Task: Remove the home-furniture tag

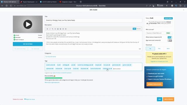Action: point(100,69)
